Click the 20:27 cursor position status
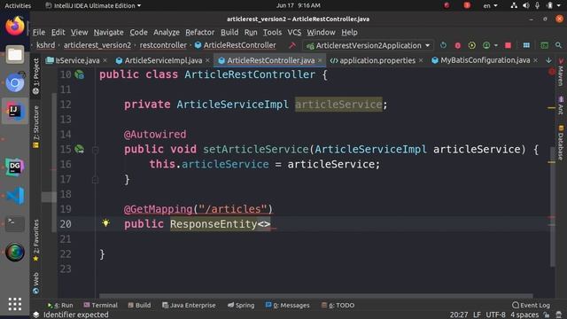The width and height of the screenshot is (567, 319). (459, 315)
